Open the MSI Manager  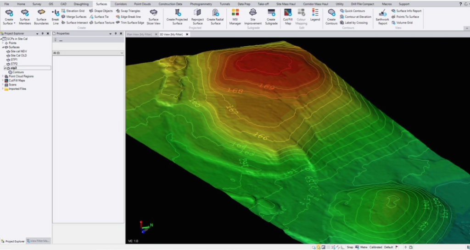click(x=235, y=17)
